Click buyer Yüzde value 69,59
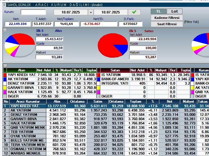 click(x=49, y=48)
